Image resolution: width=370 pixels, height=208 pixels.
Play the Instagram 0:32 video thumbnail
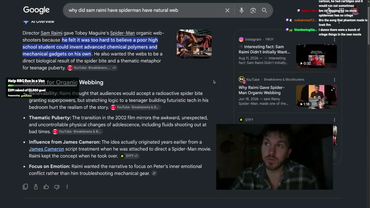point(317,56)
